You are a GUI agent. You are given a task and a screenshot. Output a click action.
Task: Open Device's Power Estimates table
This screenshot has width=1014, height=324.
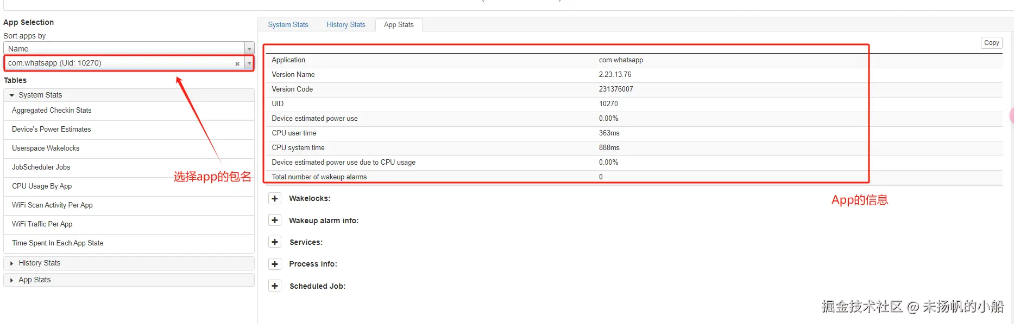(x=129, y=129)
